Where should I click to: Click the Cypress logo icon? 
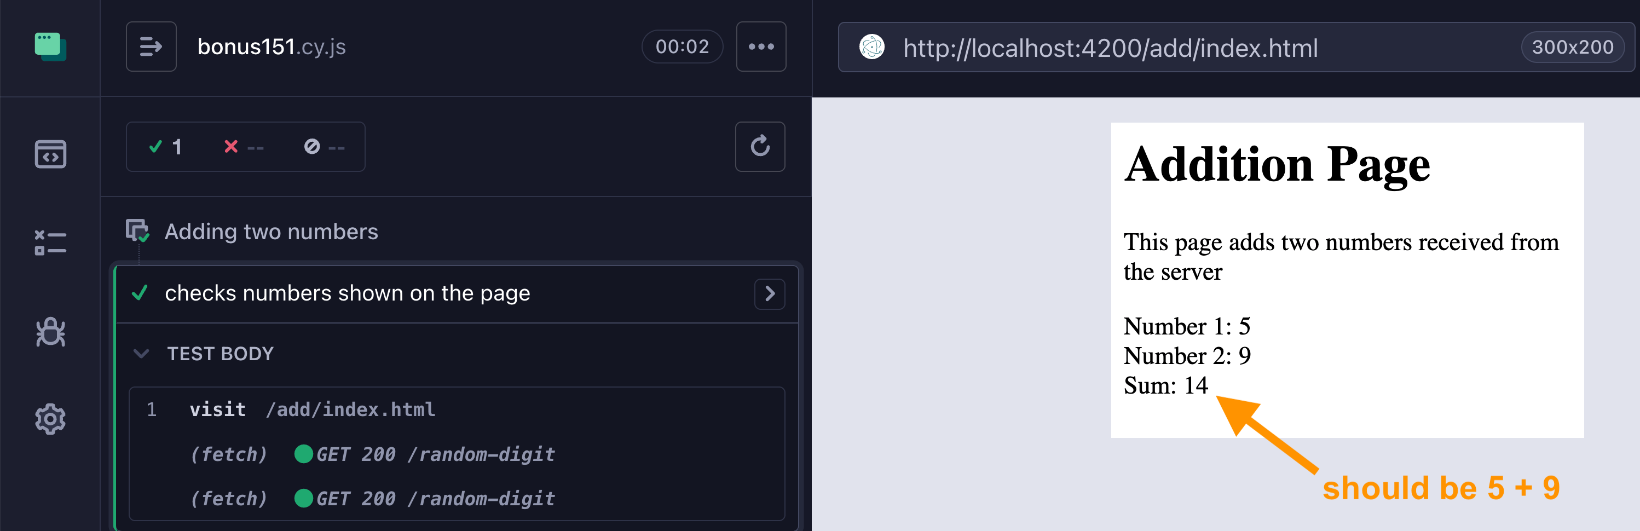tap(50, 47)
